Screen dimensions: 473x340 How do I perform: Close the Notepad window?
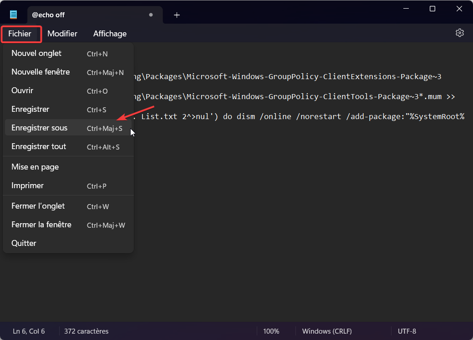[x=459, y=9]
